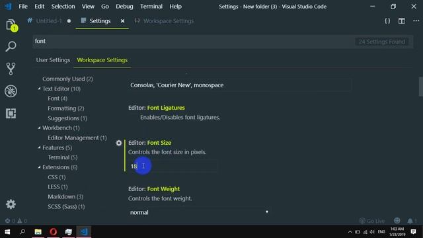Open the Font Weight normal dropdown
423x238 pixels.
(x=199, y=212)
